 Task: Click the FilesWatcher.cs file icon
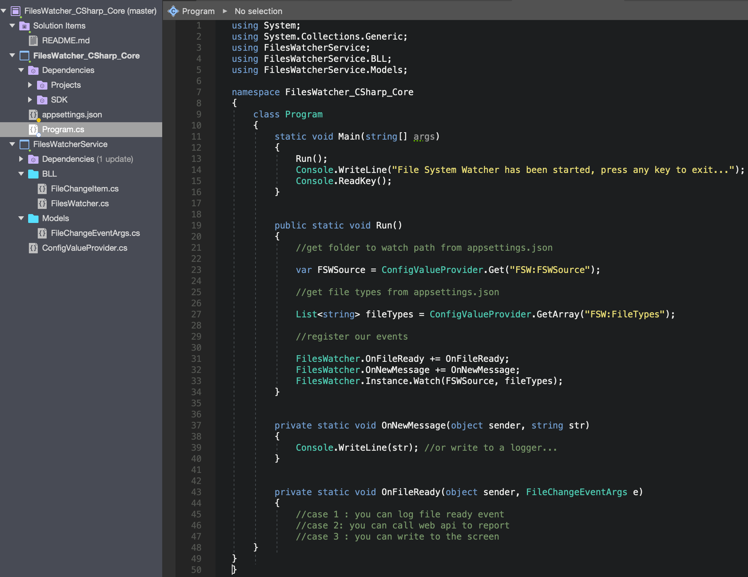pos(42,204)
